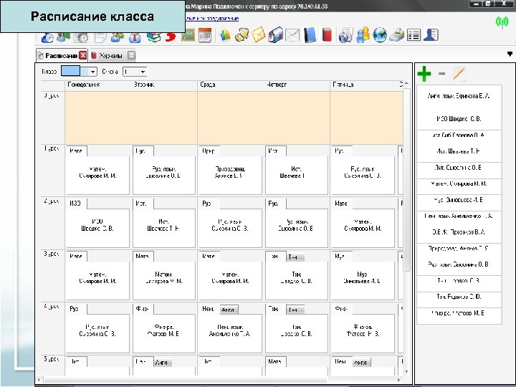This screenshot has width=516, height=387.
Task: Choose Рус. язык Соколина О. В. in list
Action: pyautogui.click(x=459, y=264)
